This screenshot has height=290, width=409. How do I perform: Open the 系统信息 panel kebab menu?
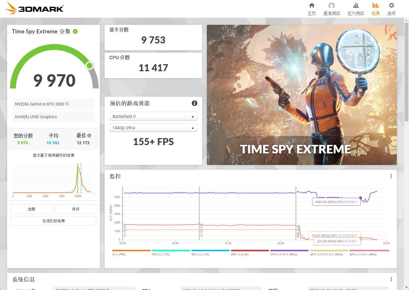[x=391, y=279]
